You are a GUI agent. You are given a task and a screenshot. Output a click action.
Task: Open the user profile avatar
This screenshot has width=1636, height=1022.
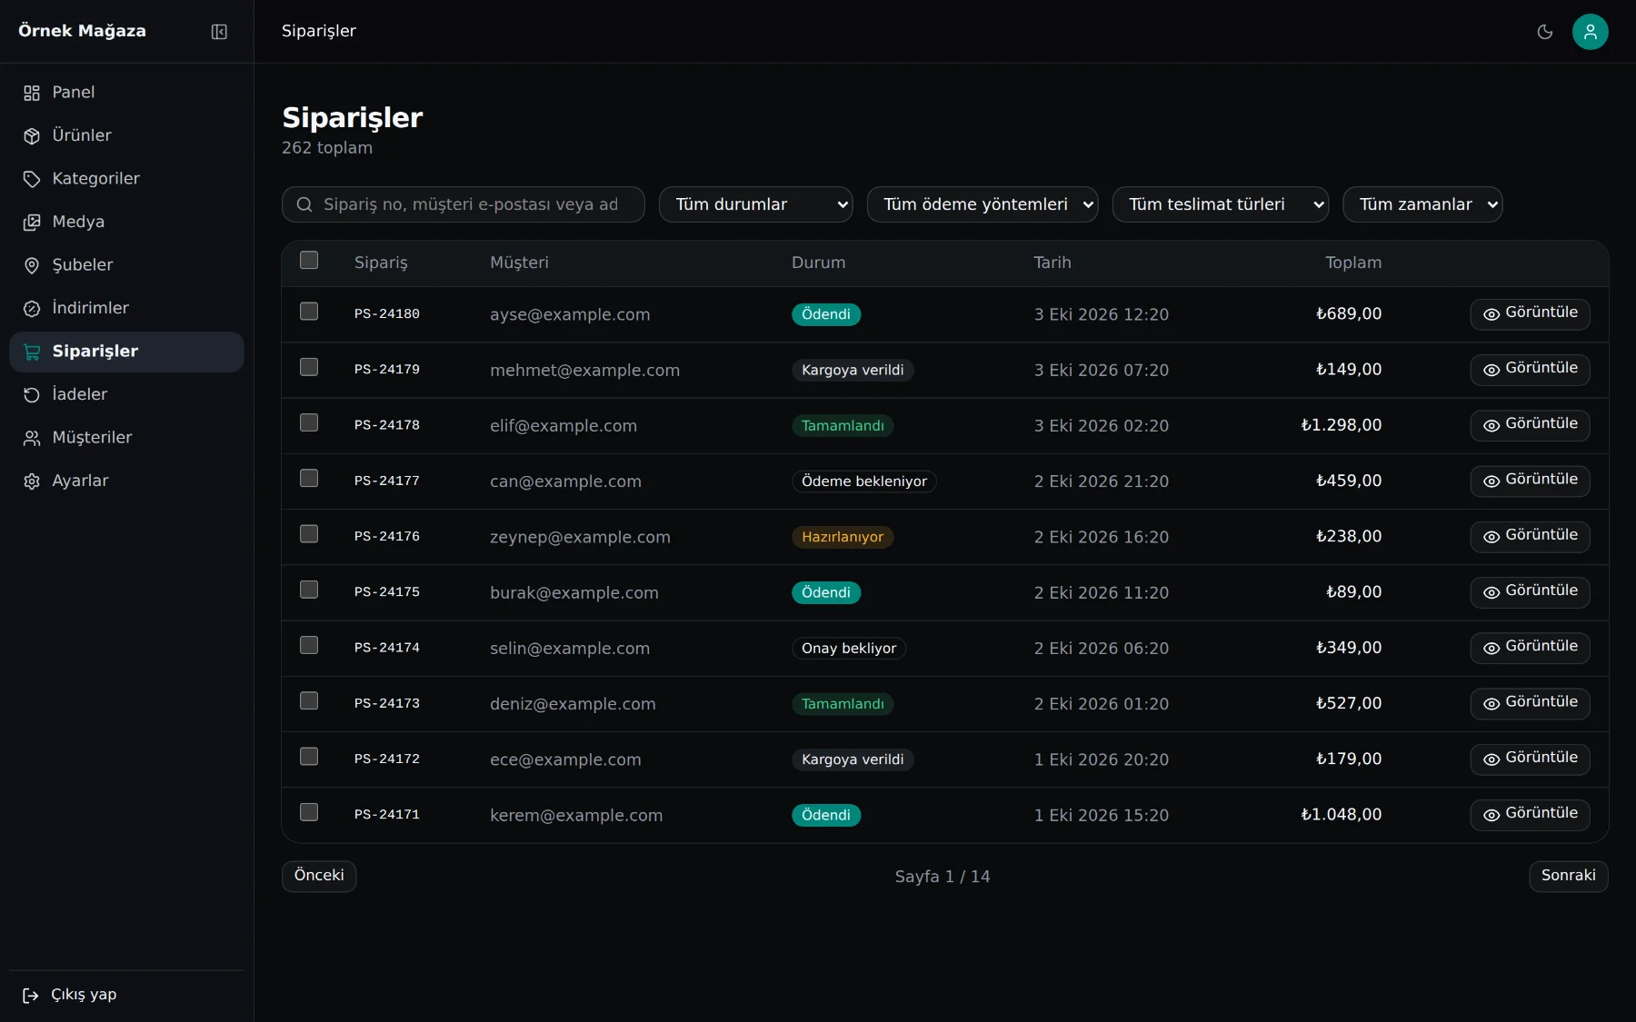1590,32
